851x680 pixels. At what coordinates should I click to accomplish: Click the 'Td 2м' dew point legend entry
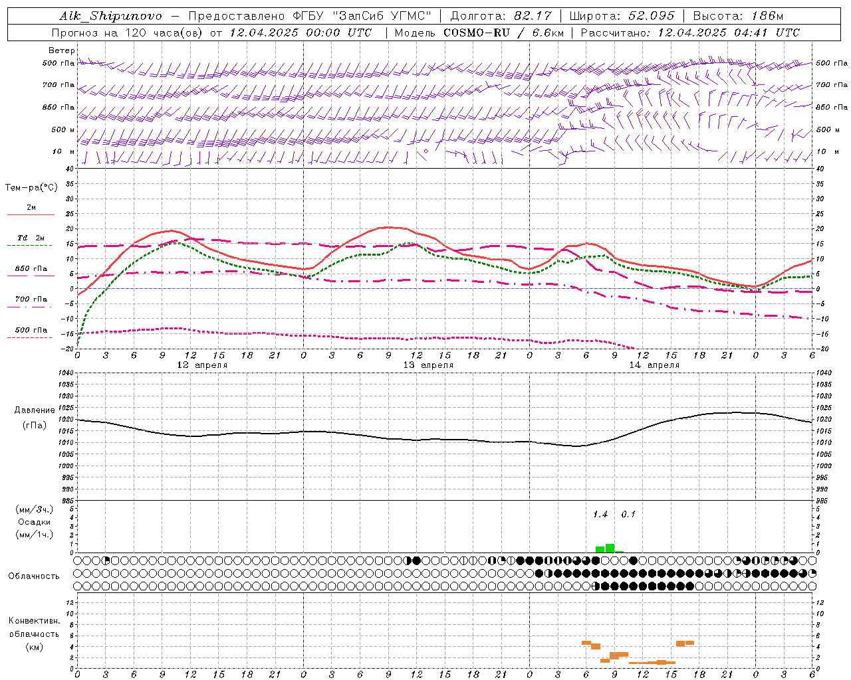coord(31,238)
